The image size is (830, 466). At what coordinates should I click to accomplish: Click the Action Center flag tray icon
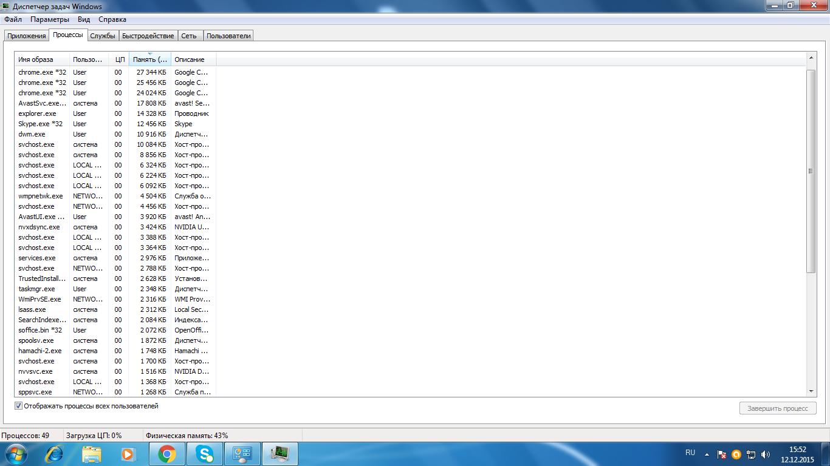(722, 454)
